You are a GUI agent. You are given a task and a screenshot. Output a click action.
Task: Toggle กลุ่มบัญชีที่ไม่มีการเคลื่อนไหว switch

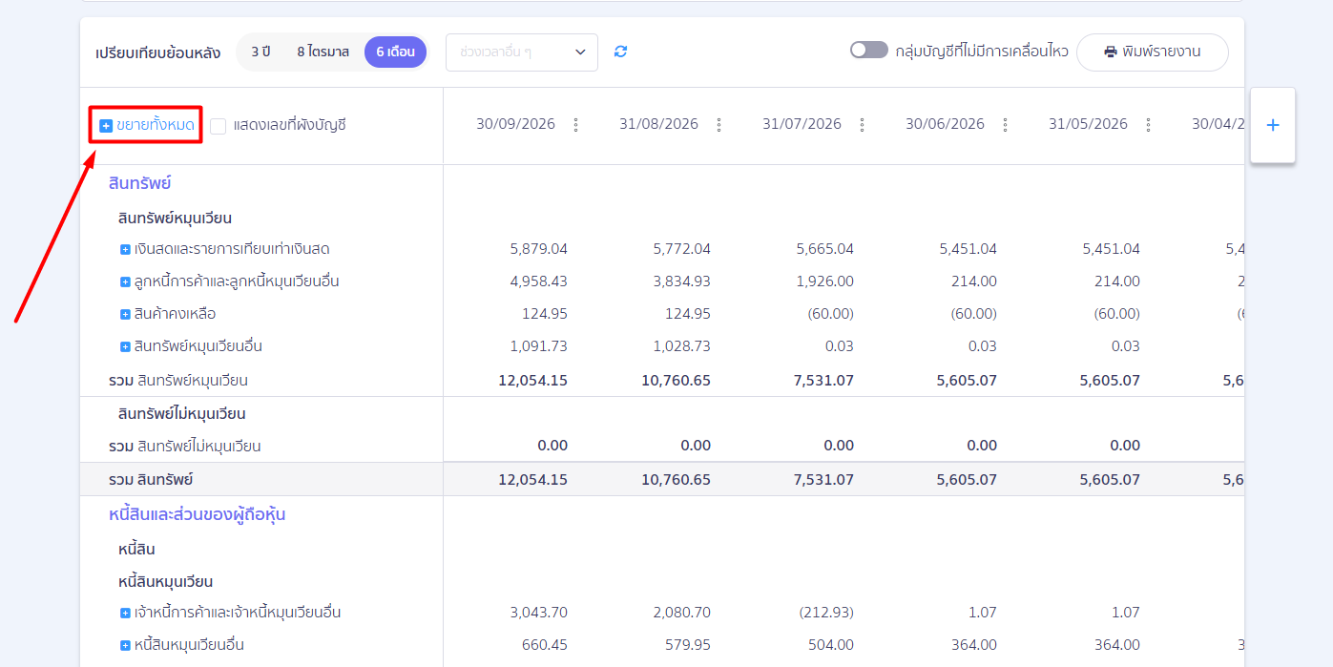pyautogui.click(x=868, y=51)
